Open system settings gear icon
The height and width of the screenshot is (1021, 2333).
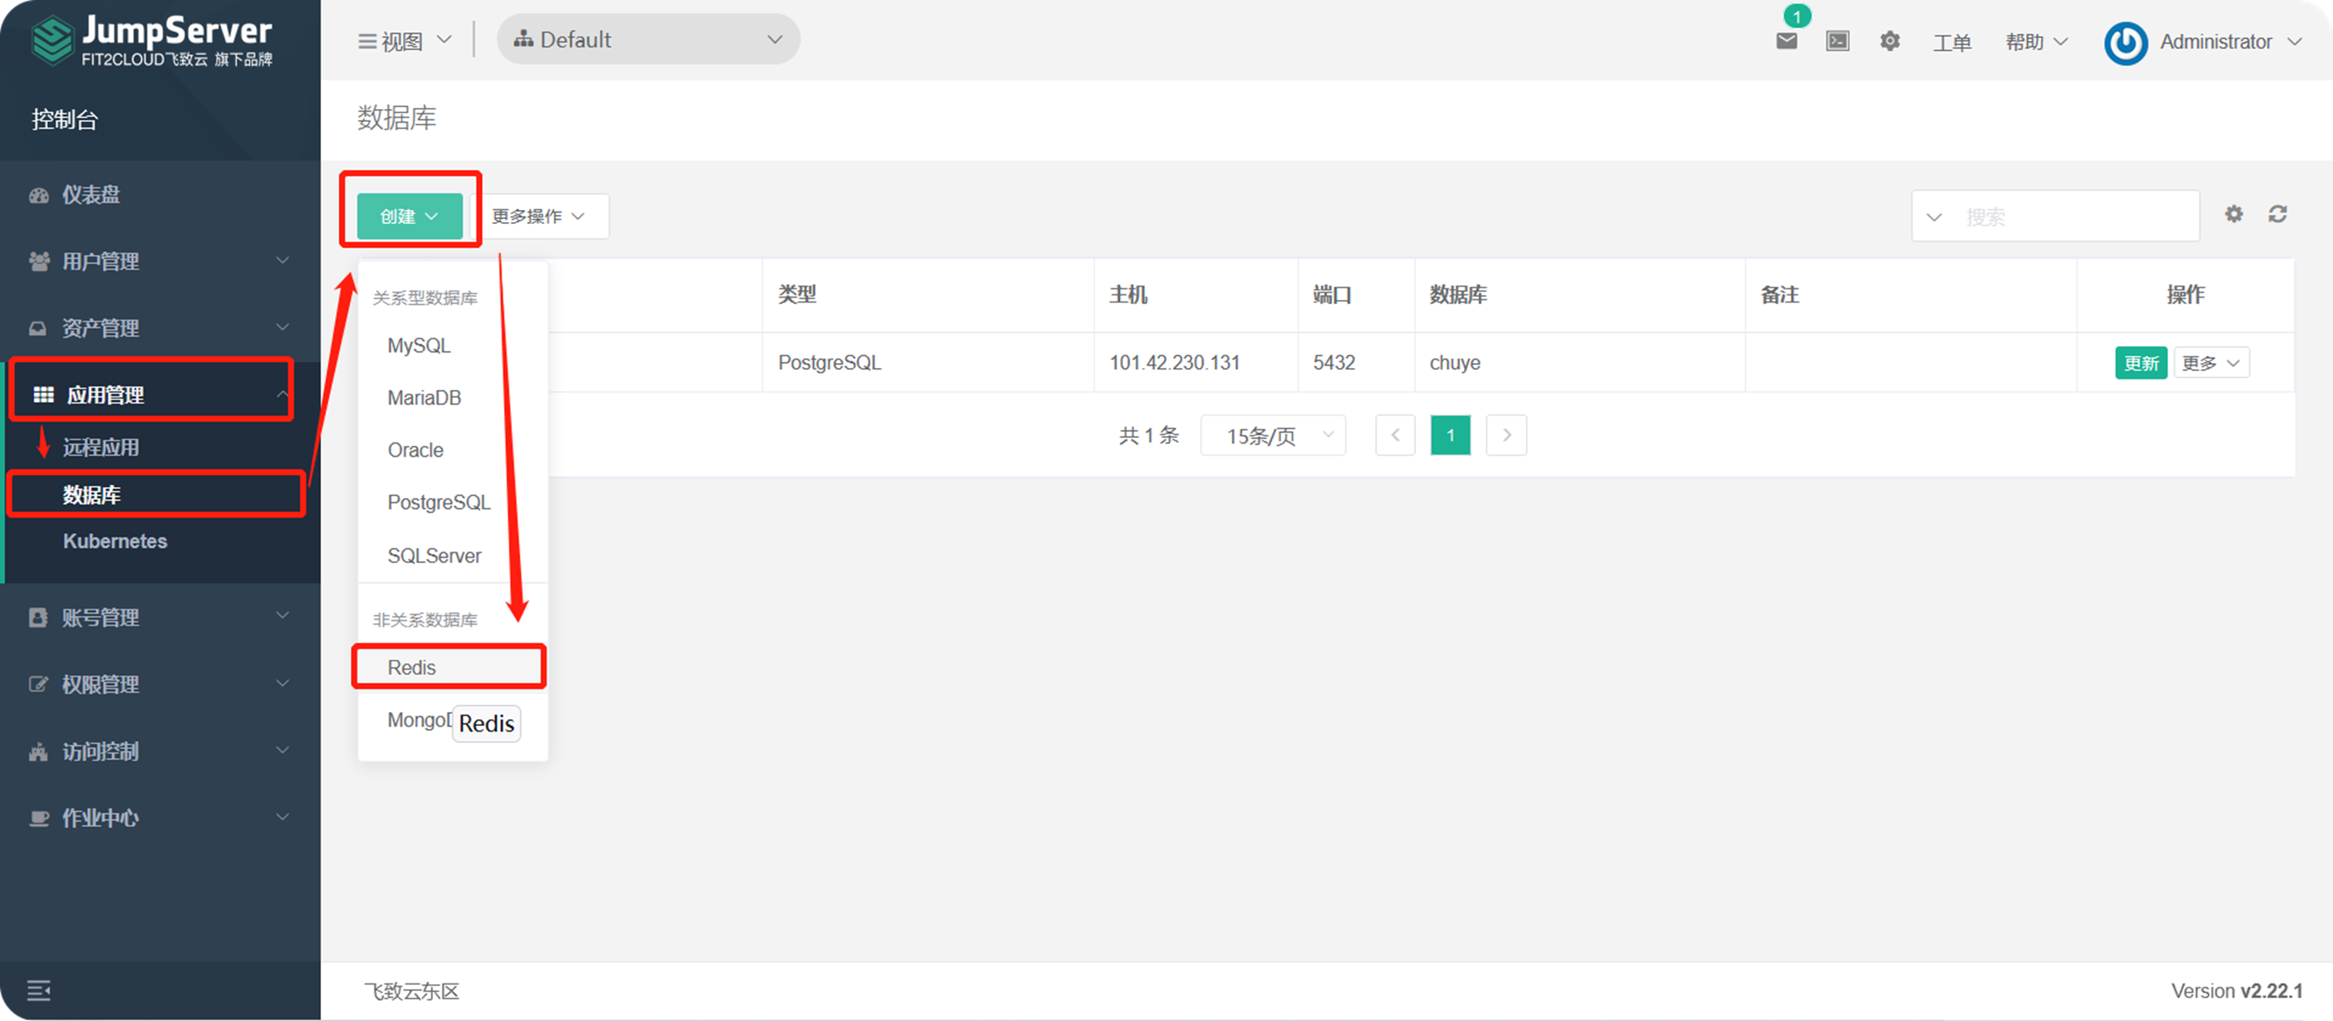(x=1890, y=40)
